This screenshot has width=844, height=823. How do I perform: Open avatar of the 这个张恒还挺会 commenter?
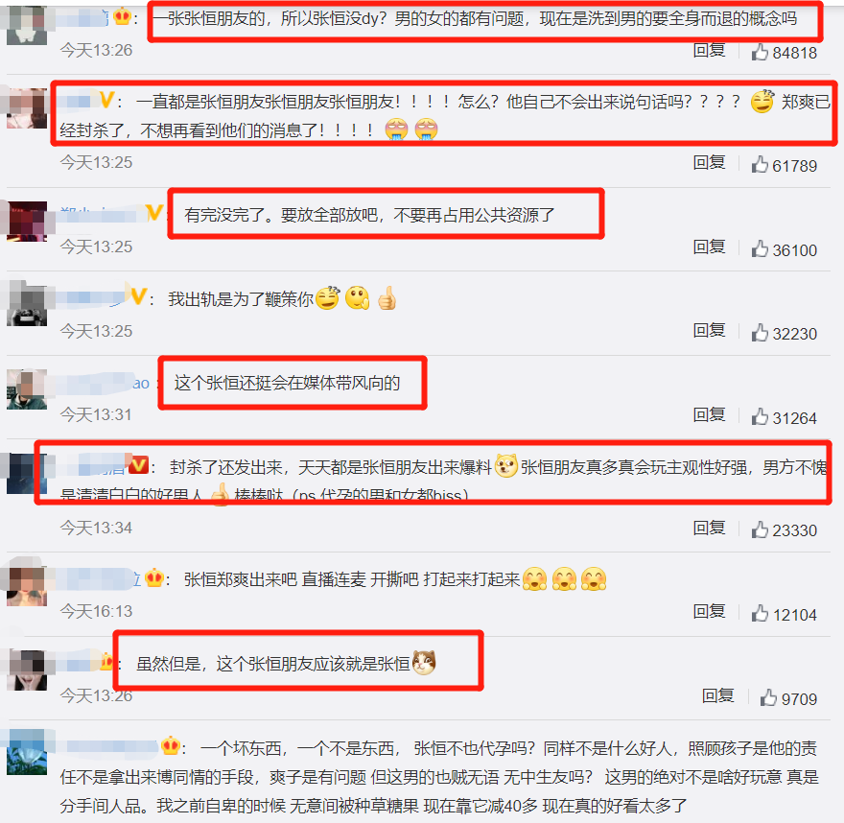pos(27,389)
